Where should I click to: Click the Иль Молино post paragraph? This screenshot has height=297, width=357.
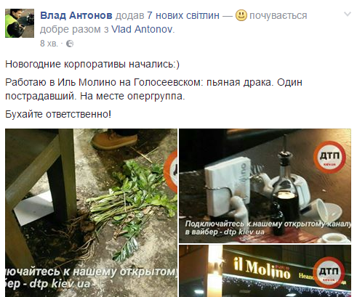(x=153, y=89)
